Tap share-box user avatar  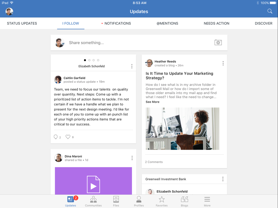click(59, 43)
